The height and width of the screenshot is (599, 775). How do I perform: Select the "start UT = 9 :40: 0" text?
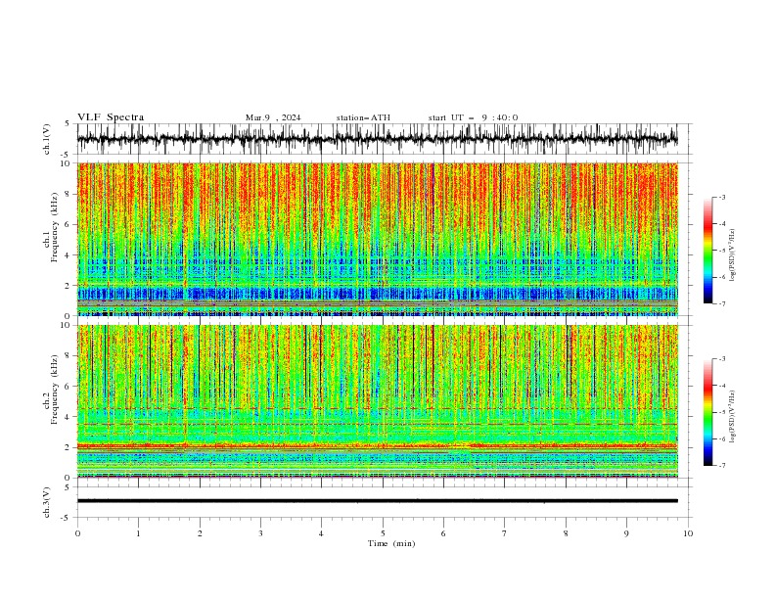coord(473,117)
